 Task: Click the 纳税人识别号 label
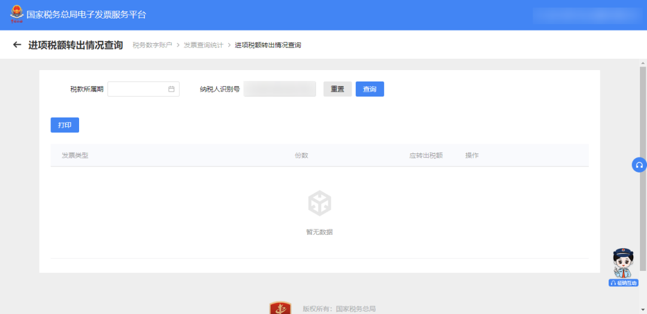(220, 89)
